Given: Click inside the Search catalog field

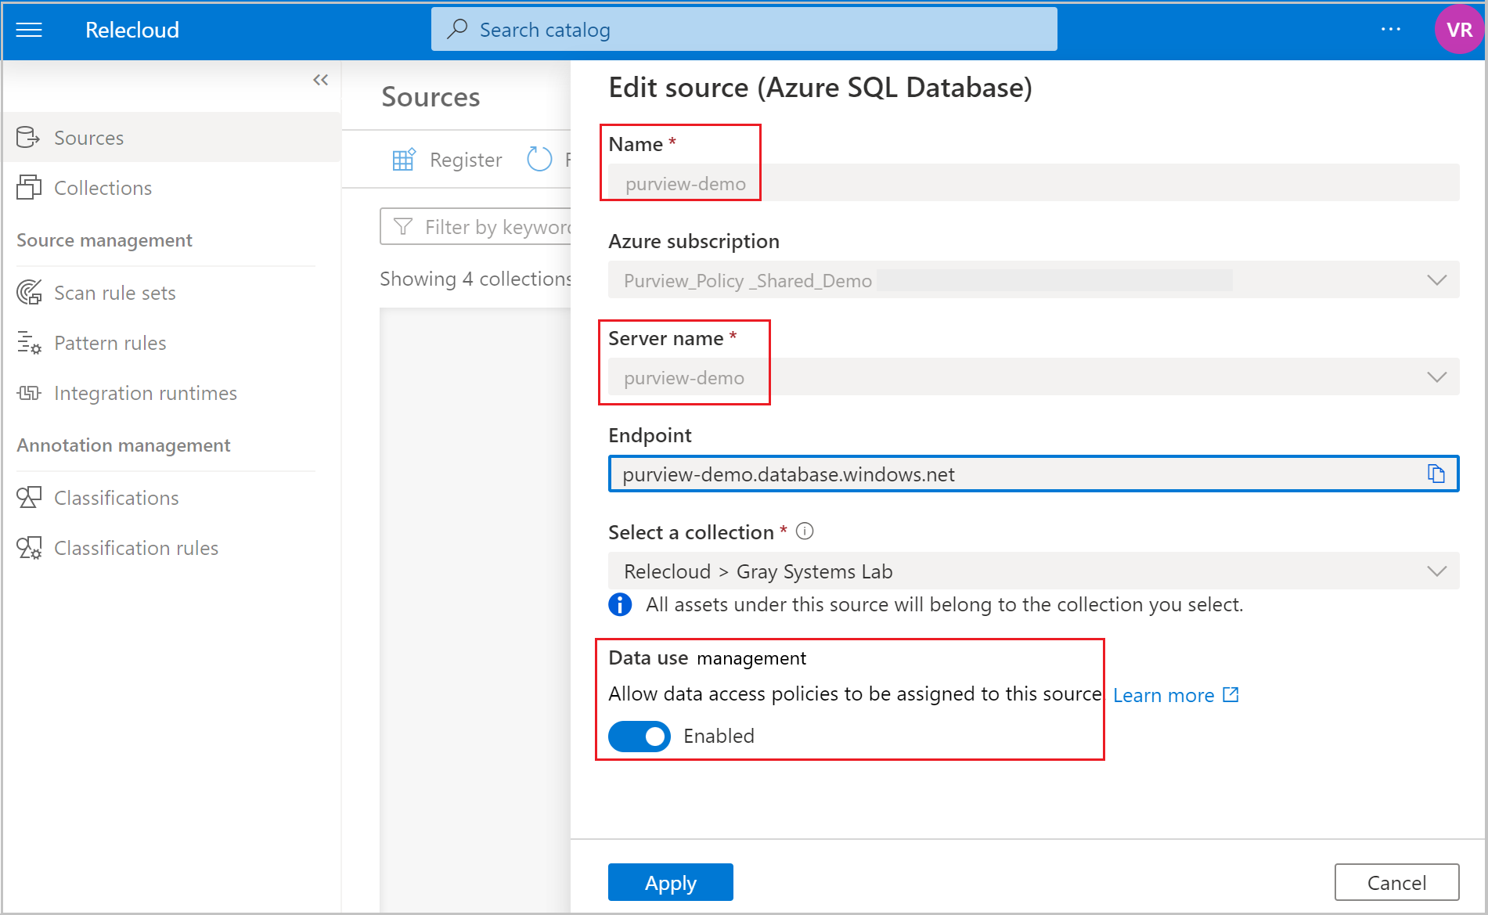Looking at the screenshot, I should (x=744, y=29).
